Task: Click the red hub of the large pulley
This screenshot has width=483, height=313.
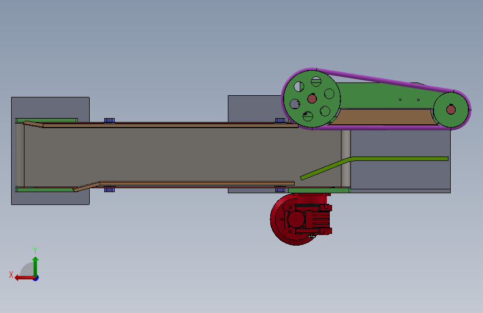Action: click(x=312, y=99)
